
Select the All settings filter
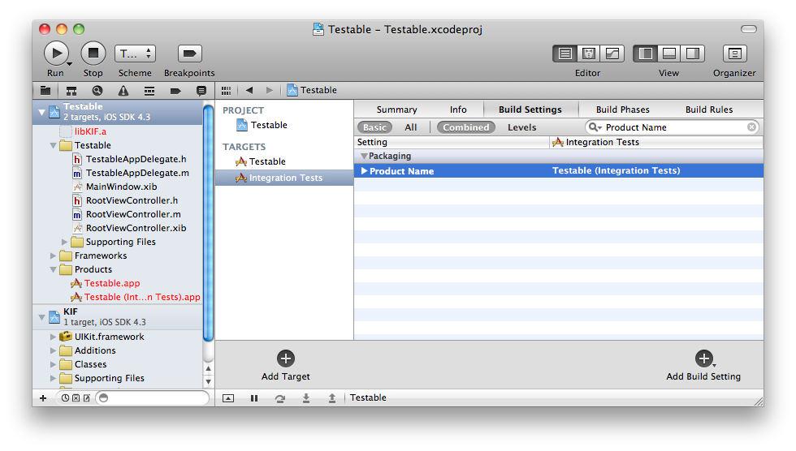pyautogui.click(x=411, y=127)
